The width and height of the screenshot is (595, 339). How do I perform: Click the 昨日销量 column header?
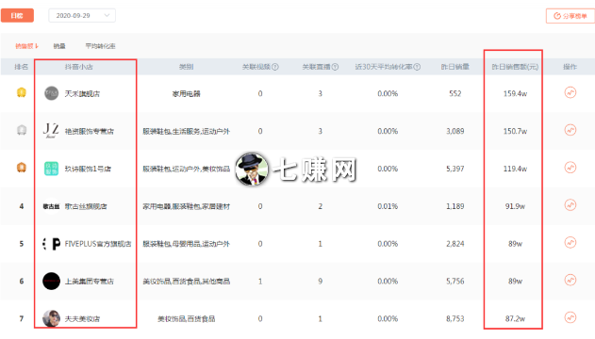pyautogui.click(x=455, y=67)
